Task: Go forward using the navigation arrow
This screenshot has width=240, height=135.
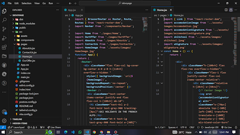Action: [75, 3]
